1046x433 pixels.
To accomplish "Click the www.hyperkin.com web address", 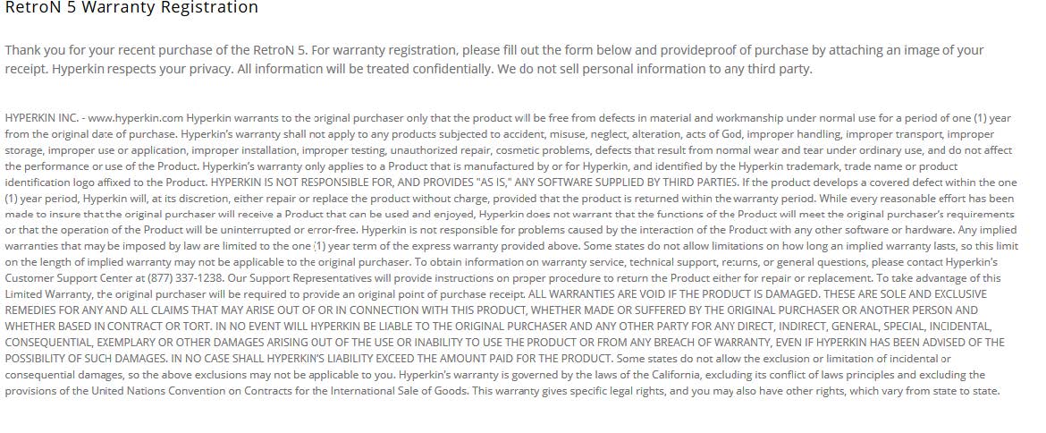I will click(136, 118).
